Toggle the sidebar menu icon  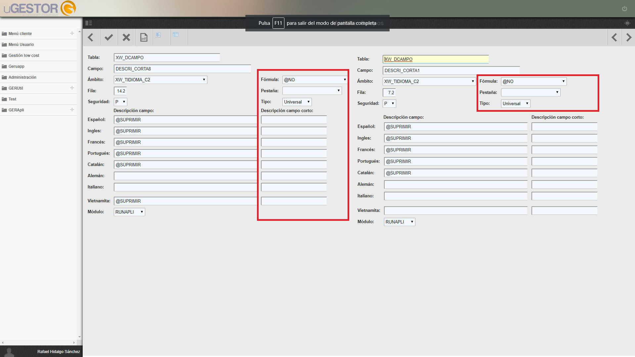click(89, 23)
